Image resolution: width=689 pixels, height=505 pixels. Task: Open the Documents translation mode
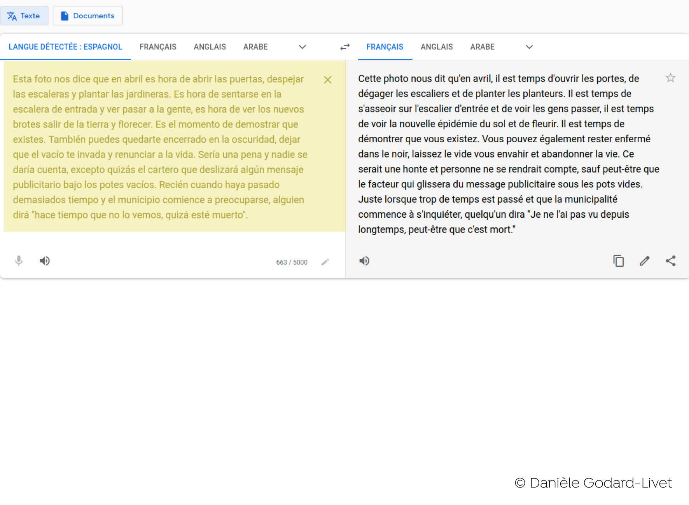(87, 16)
